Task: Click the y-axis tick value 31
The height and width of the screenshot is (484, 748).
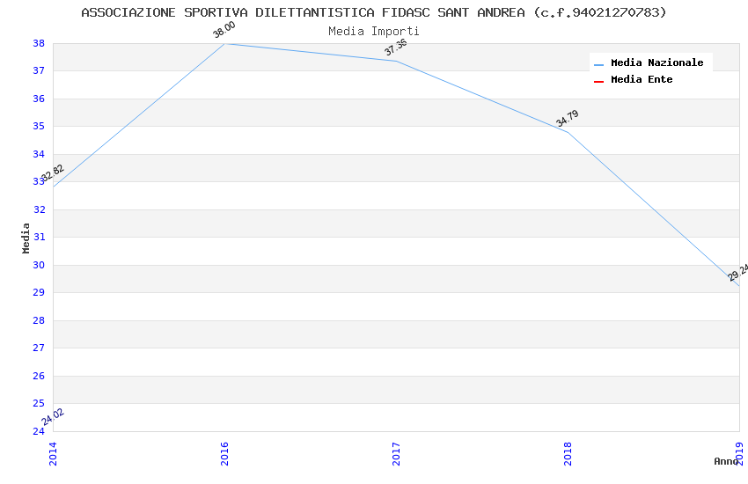Action: pos(39,237)
